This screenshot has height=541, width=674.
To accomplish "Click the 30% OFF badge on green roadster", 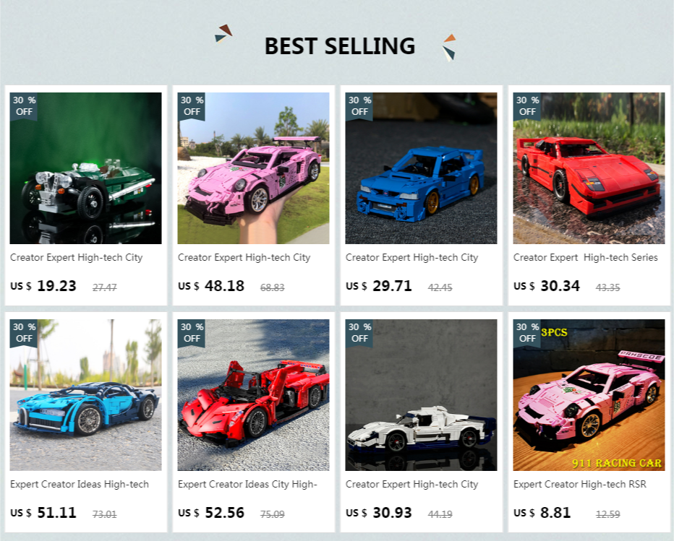I will (24, 106).
